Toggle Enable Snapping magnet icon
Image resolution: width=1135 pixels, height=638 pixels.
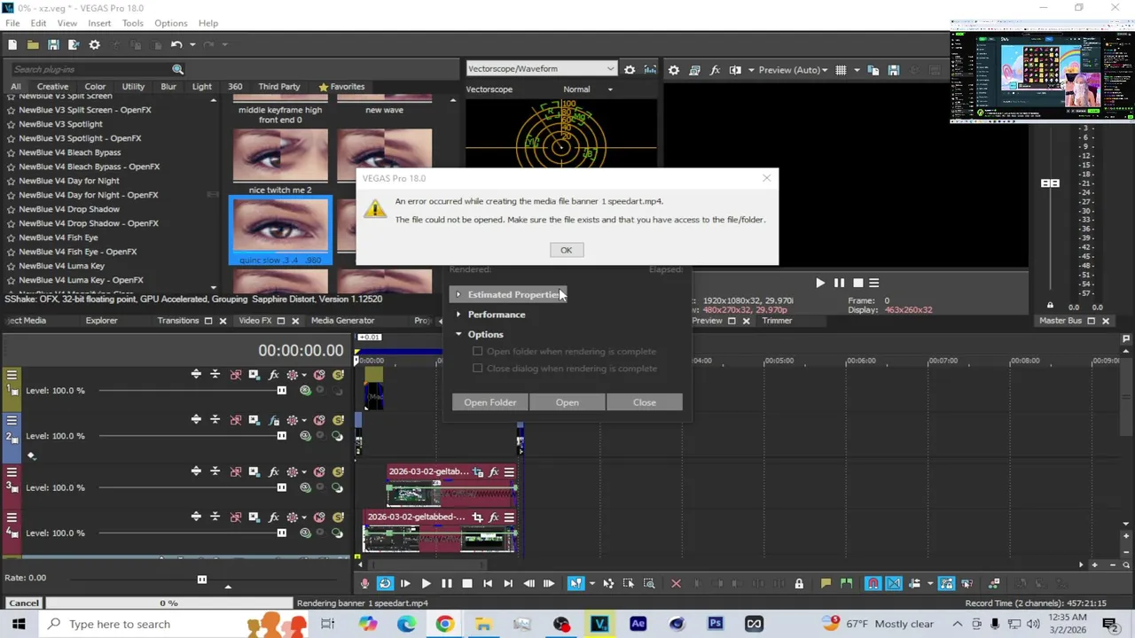pos(873,583)
